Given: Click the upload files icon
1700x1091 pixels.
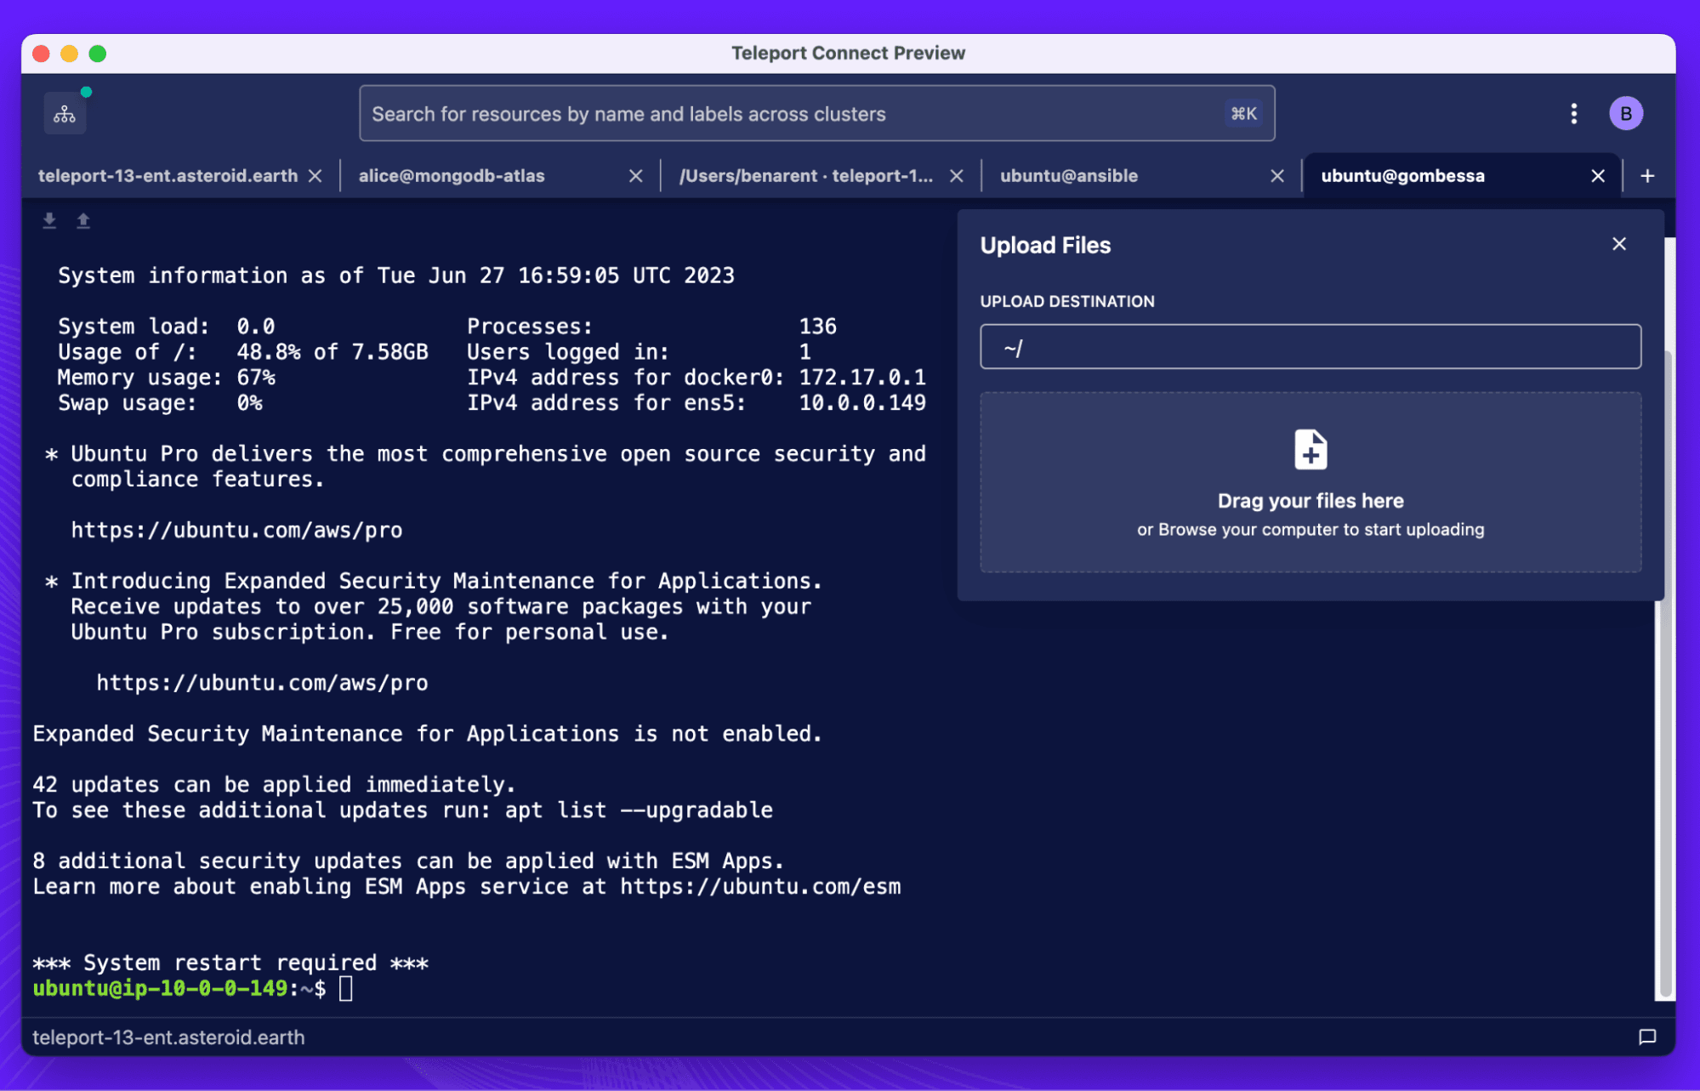Looking at the screenshot, I should tap(83, 221).
